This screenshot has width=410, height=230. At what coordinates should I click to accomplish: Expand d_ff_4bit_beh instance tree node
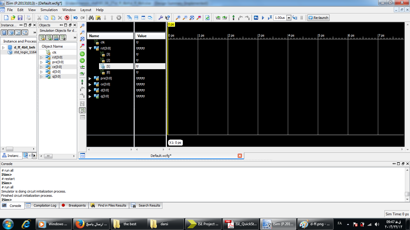click(x=3, y=47)
